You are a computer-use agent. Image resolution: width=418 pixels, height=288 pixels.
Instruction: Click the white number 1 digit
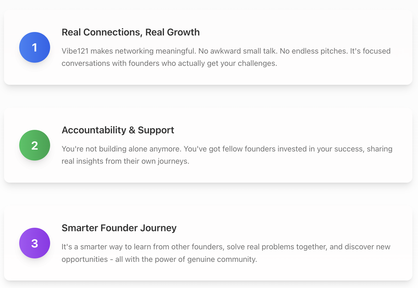[x=34, y=47]
